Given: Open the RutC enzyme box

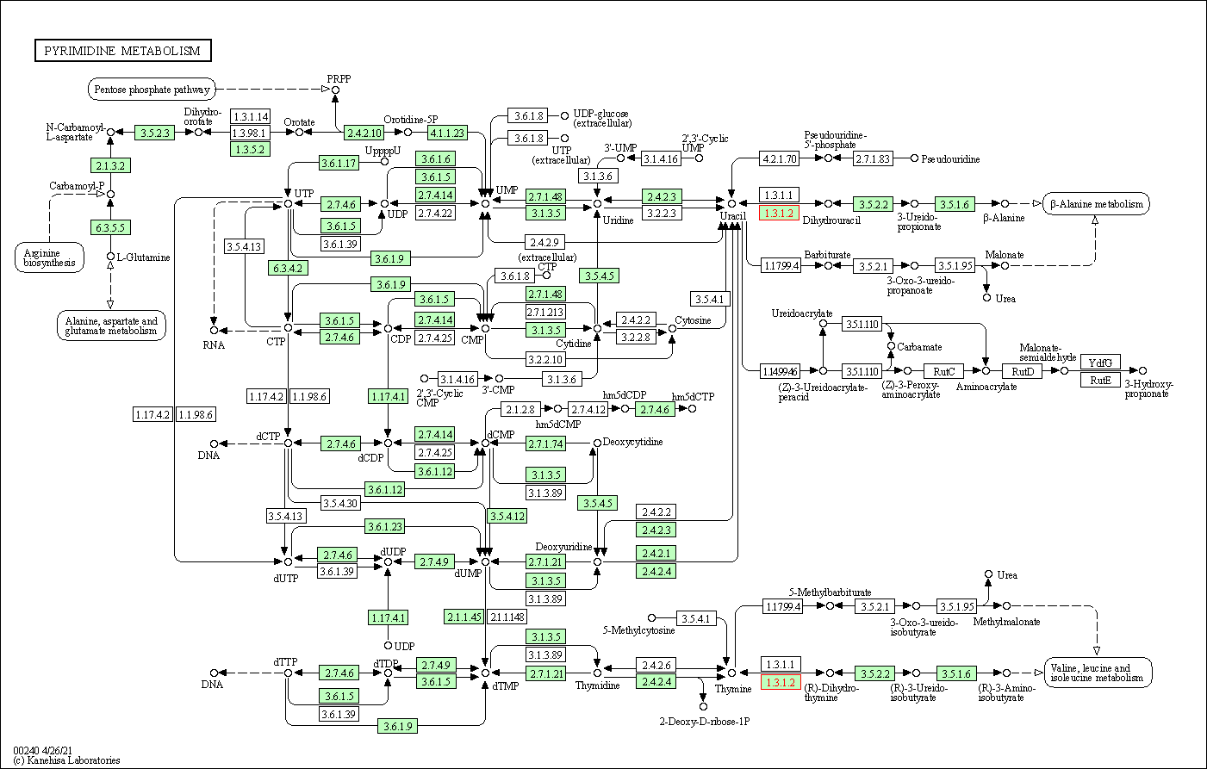Looking at the screenshot, I should [944, 371].
